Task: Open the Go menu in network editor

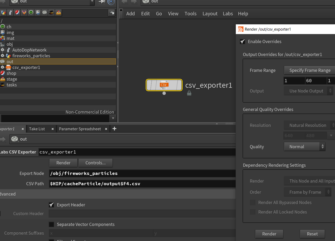Action: click(x=159, y=13)
